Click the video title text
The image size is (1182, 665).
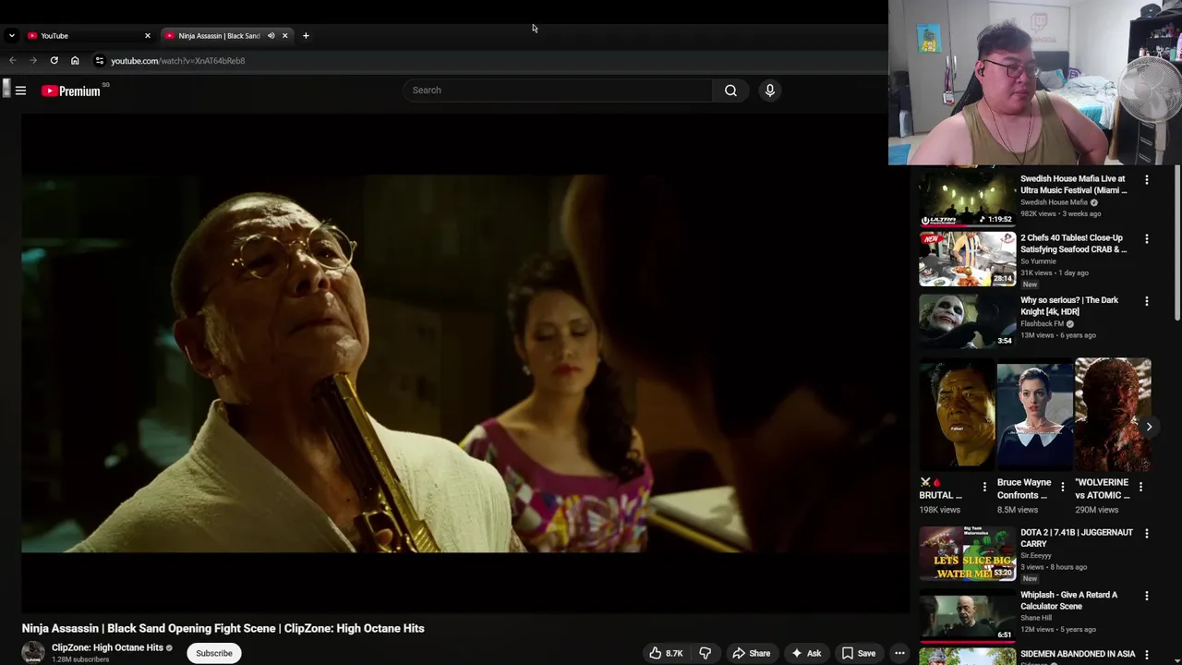click(x=223, y=628)
